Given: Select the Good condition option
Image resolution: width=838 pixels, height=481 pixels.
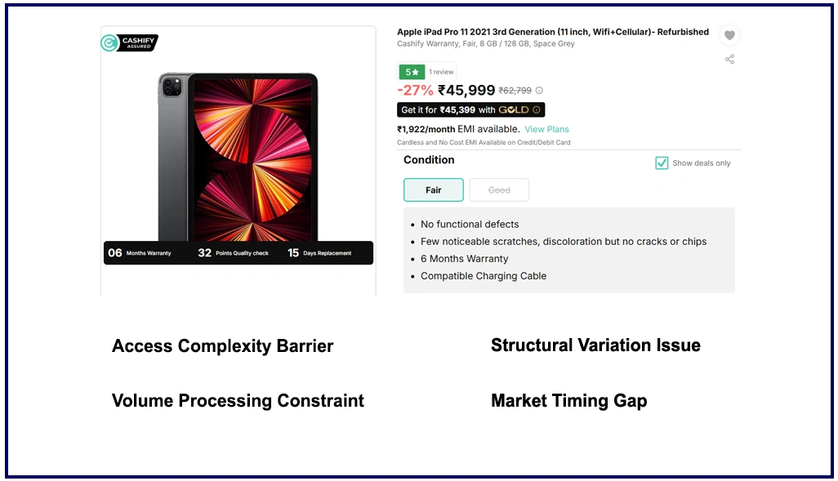Looking at the screenshot, I should [x=499, y=190].
